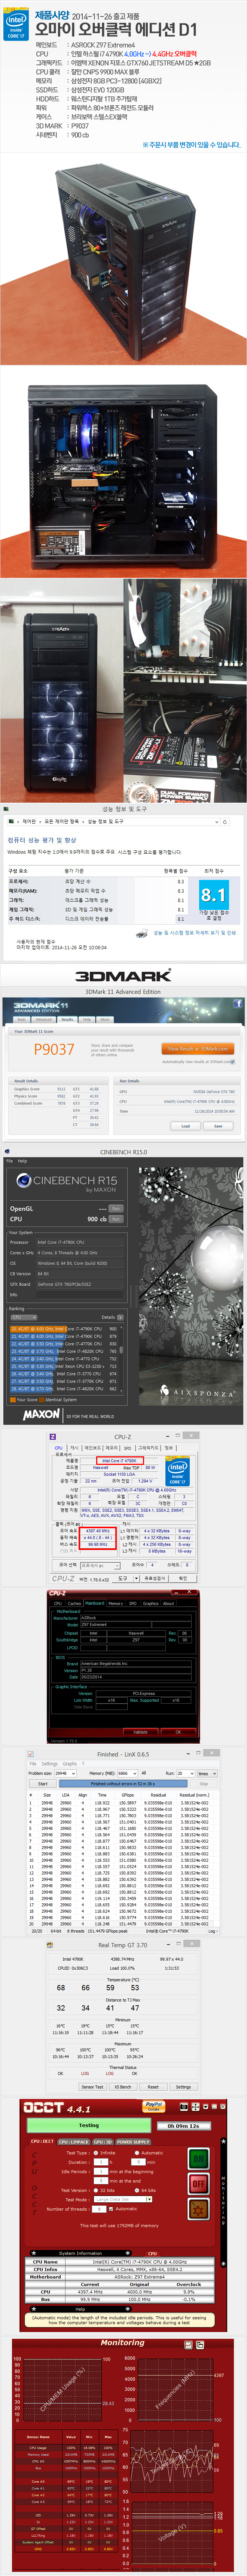Screen dimensions: 247x2576
Task: Open the Caches tab in ROG CPU-Z
Action: tap(74, 1603)
